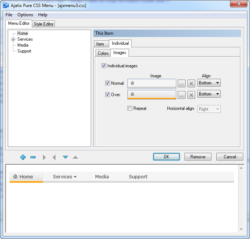
Task: Select the Individual tab
Action: coord(120,43)
